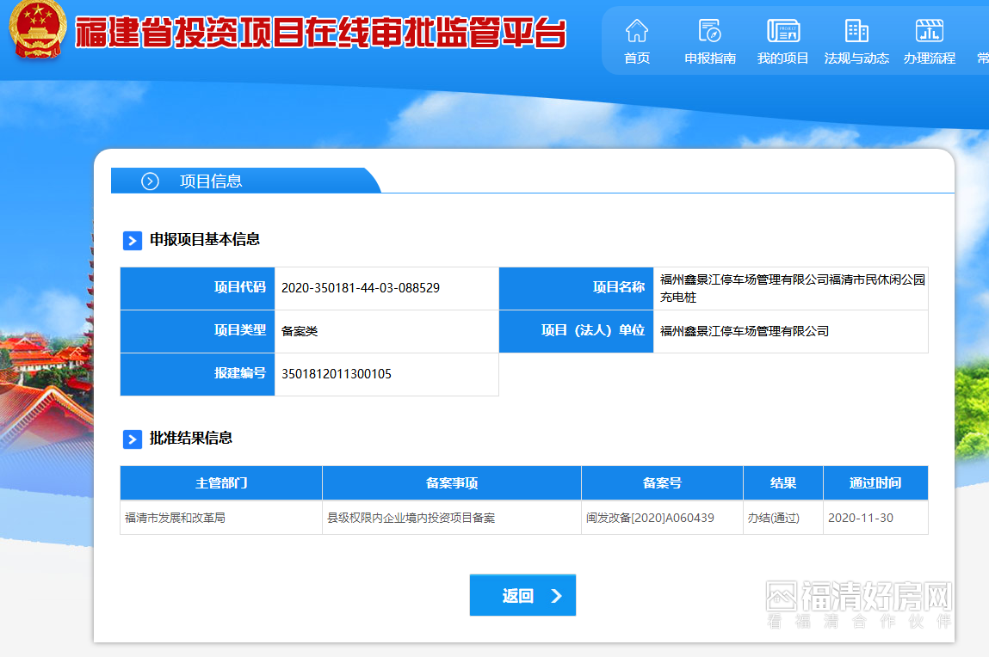Select project code 2020-350181-44-03-088529
Screen dimensions: 989x657
tap(360, 288)
